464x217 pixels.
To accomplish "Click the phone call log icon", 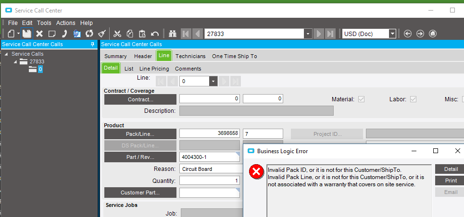I will tap(64, 34).
